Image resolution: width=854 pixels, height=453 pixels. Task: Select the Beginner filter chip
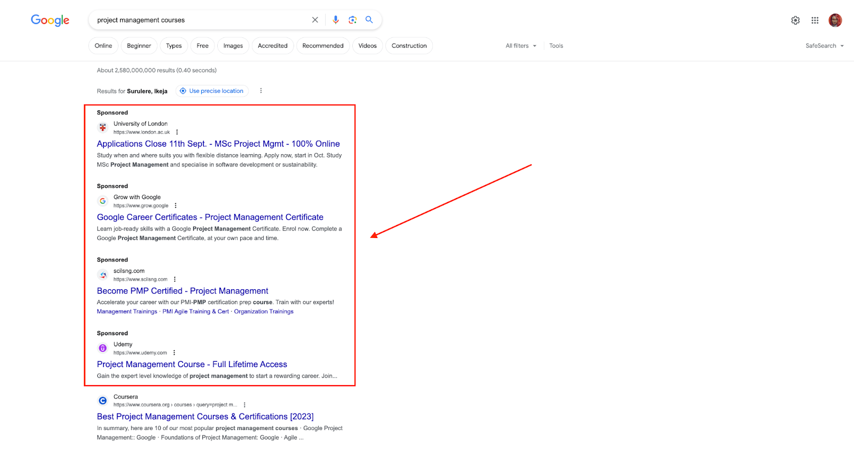(139, 46)
